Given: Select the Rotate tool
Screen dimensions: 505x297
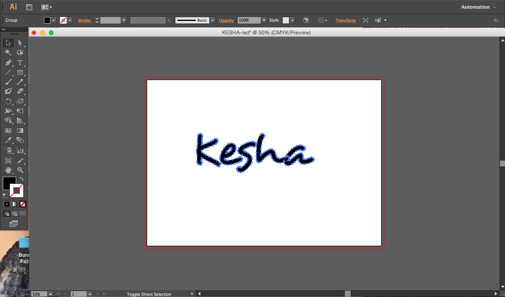Looking at the screenshot, I should (x=8, y=101).
